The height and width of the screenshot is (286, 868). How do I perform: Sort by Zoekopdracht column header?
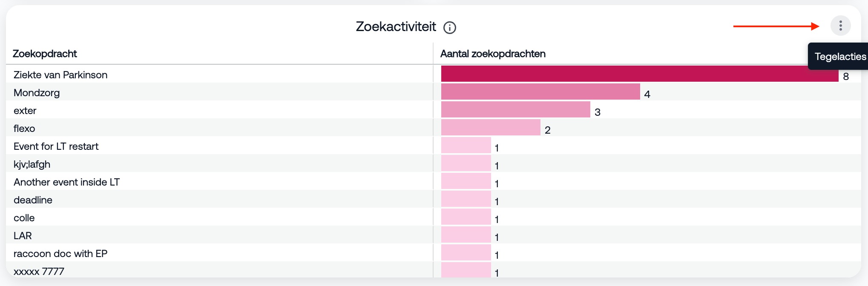(45, 54)
